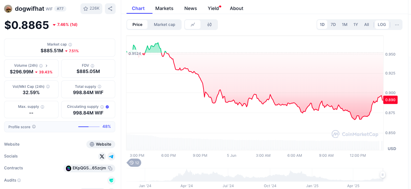The width and height of the screenshot is (411, 189).
Task: Click the dogwifhat coin logo
Action: 9,9
